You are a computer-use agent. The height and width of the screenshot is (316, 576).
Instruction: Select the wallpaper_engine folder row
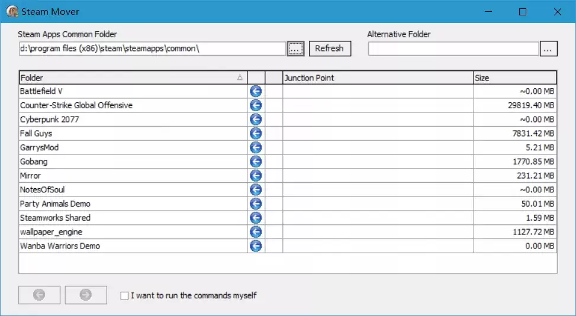(288, 232)
